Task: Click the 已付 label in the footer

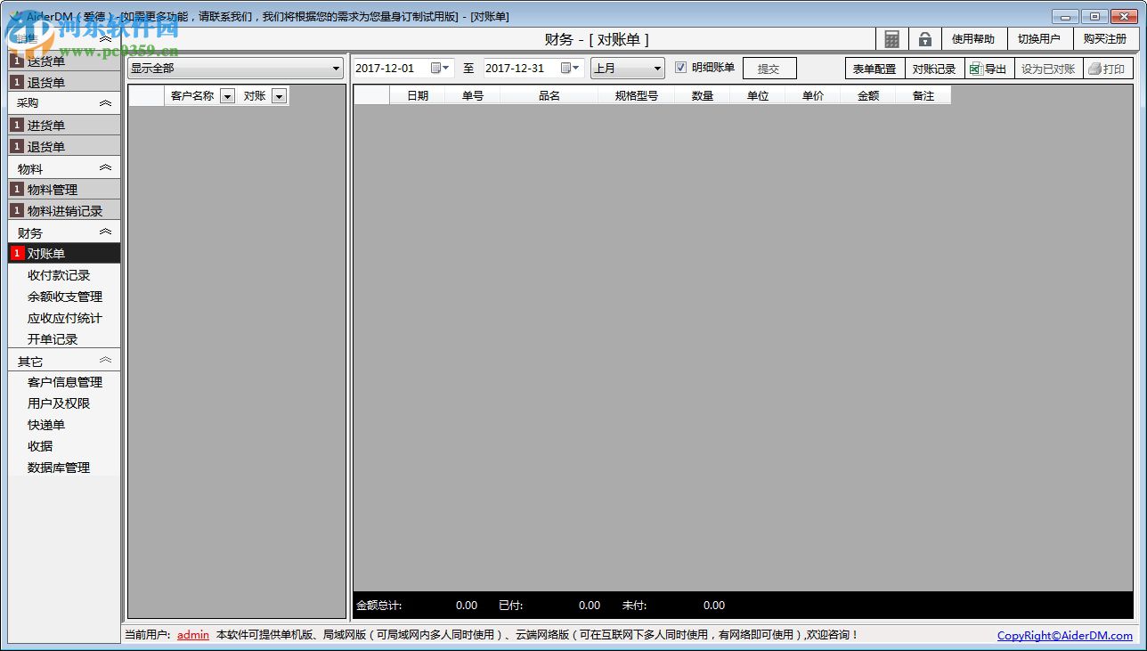Action: (511, 606)
